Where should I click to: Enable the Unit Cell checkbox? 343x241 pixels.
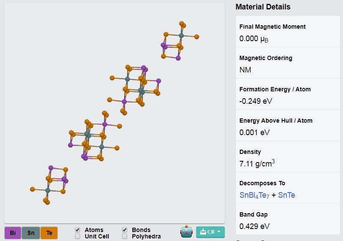(78, 236)
